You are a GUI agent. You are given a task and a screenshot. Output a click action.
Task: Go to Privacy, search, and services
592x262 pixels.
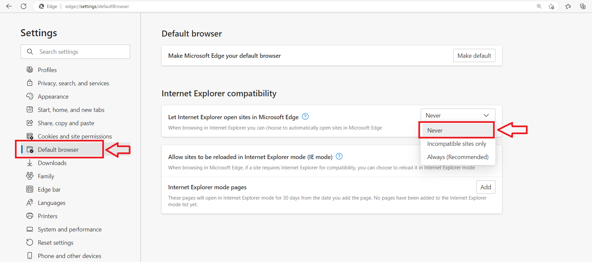pyautogui.click(x=73, y=83)
